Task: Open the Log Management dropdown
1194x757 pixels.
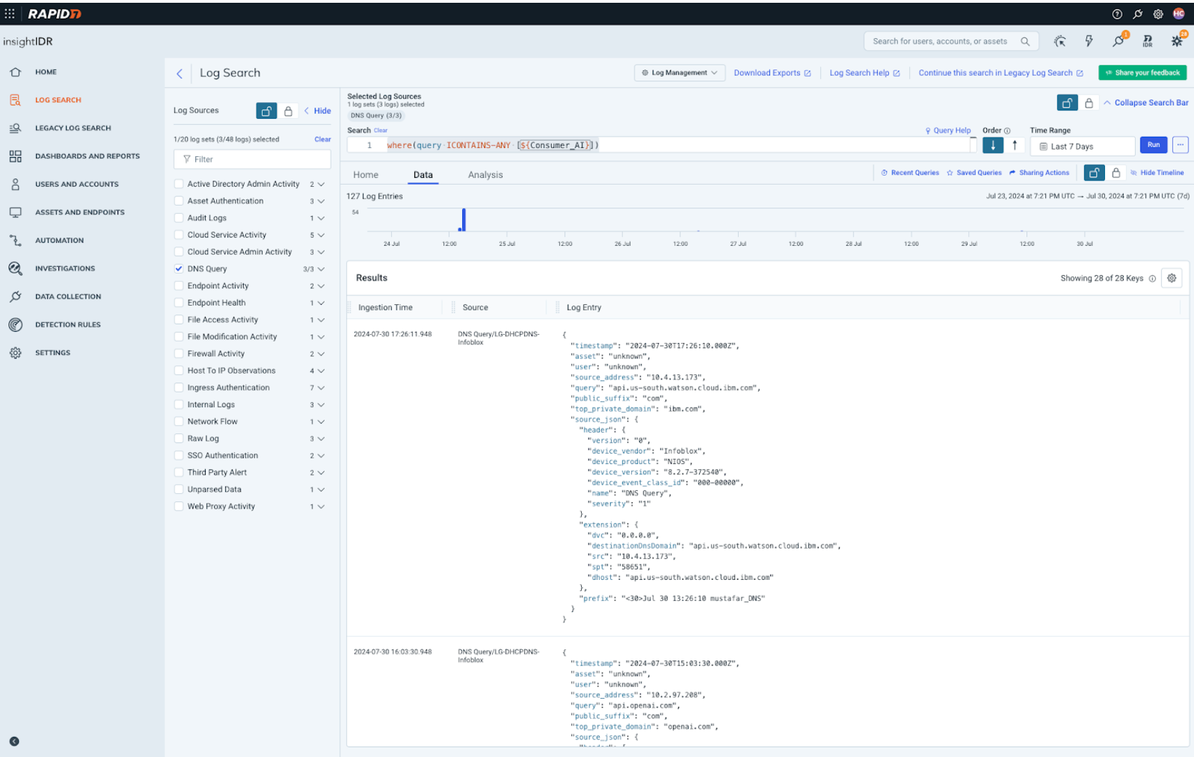Action: (x=679, y=73)
